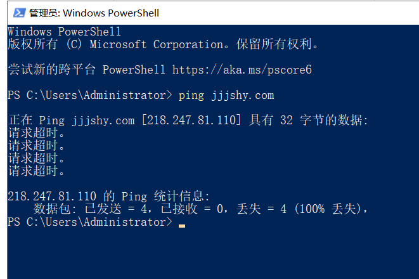Click the typed command "ping jjjshy.com"
The height and width of the screenshot is (279, 419).
click(226, 95)
